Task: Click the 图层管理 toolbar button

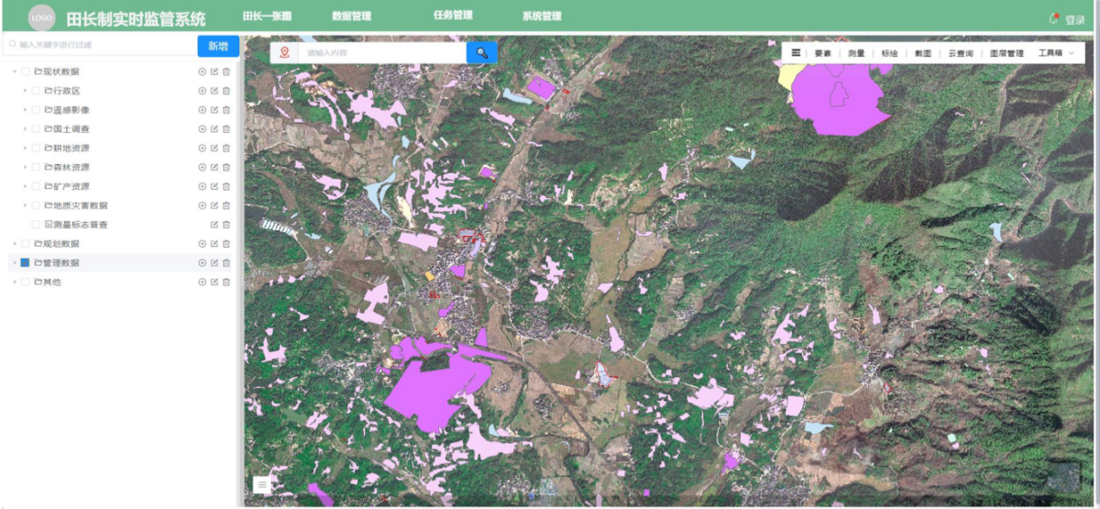Action: point(1006,53)
